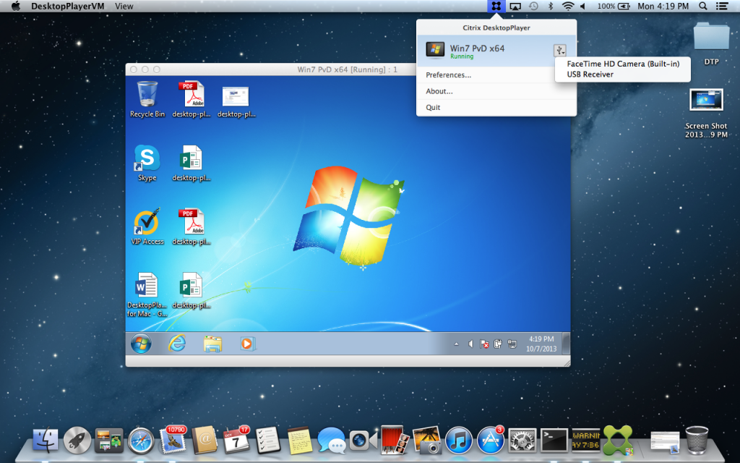The width and height of the screenshot is (740, 463).
Task: Launch FaceTime from the Dock
Action: click(363, 441)
